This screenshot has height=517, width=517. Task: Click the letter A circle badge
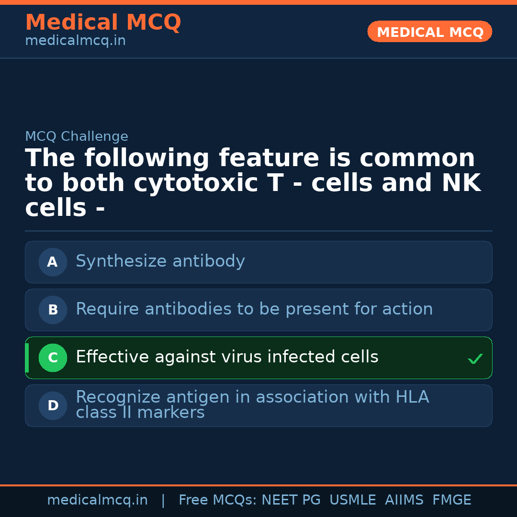[x=53, y=262]
